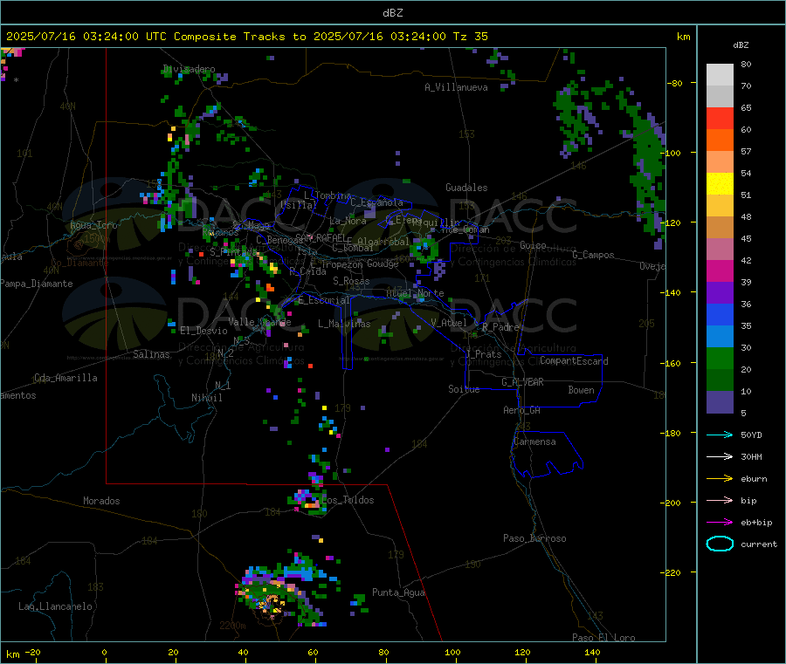The height and width of the screenshot is (664, 786).
Task: Click the 'eburn' legend label
Action: point(754,479)
